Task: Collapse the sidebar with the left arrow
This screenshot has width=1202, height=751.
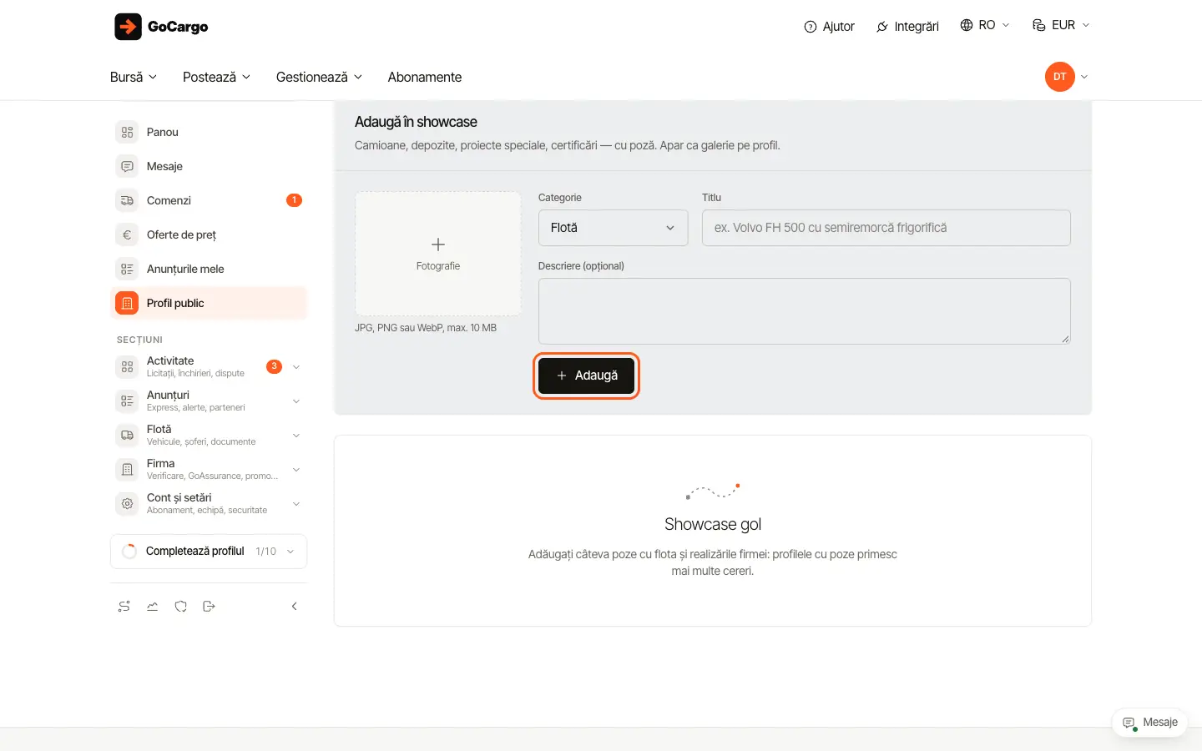Action: pos(294,607)
